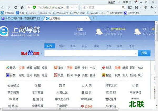Click magnifier icon in the browser search box

pyautogui.click(x=123, y=7)
